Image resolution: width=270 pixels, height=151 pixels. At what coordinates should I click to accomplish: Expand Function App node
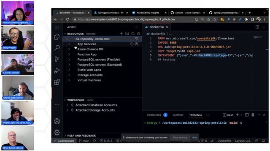point(69,54)
